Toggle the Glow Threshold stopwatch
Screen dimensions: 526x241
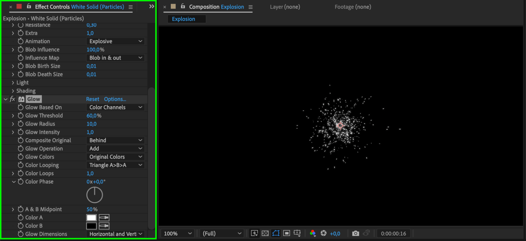point(21,116)
